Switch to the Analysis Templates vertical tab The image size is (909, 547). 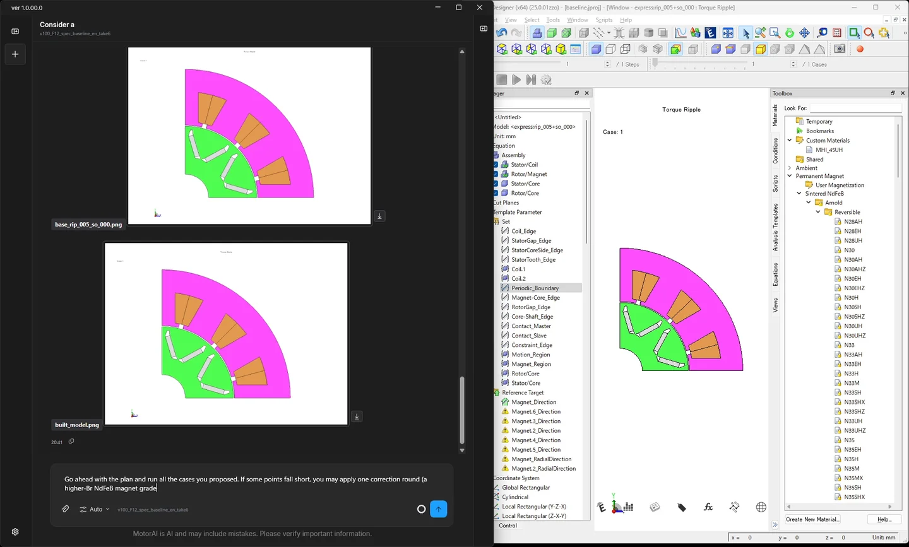pyautogui.click(x=776, y=227)
